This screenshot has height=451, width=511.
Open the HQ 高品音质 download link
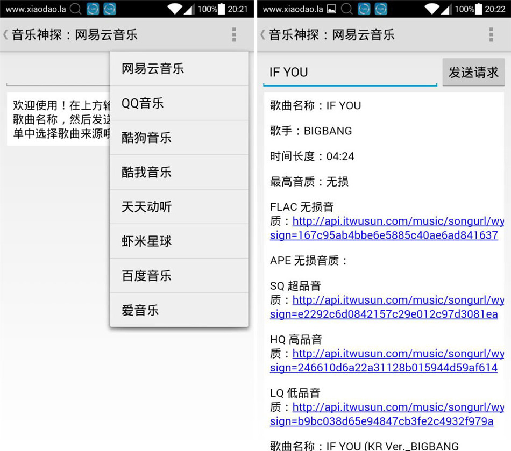tap(387, 361)
